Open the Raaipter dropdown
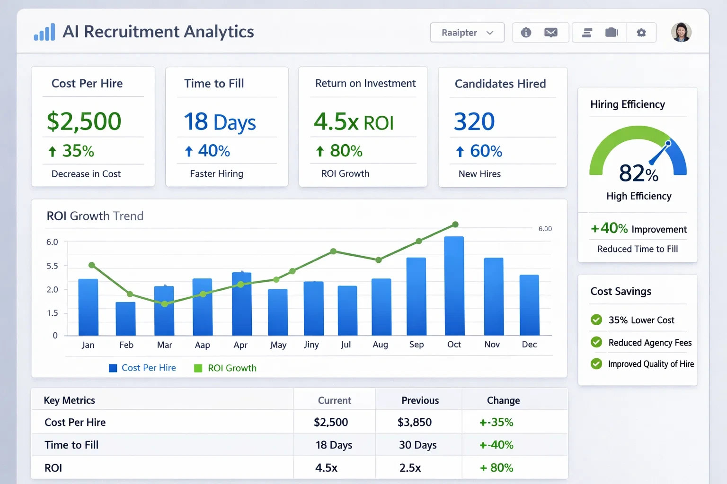The width and height of the screenshot is (727, 484). click(467, 33)
